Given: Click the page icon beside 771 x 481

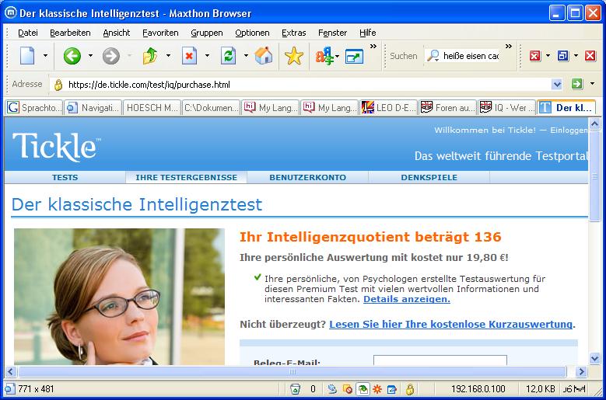Looking at the screenshot, I should tap(9, 389).
